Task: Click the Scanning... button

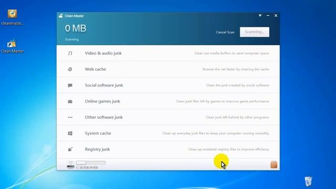Action: (x=255, y=32)
